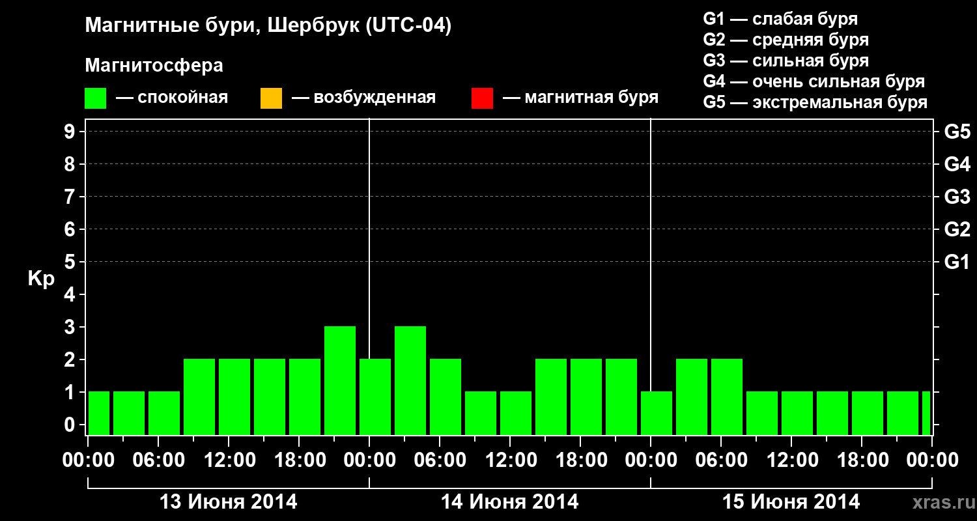The image size is (977, 521).
Task: Click the «— возбужденная» legend label
Action: click(x=363, y=98)
